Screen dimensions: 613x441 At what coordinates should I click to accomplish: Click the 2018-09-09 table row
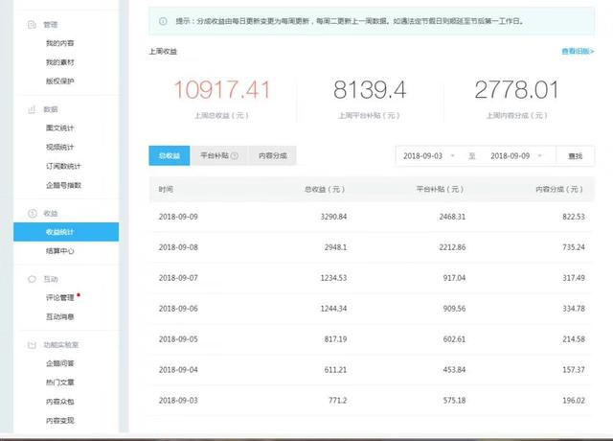[373, 217]
